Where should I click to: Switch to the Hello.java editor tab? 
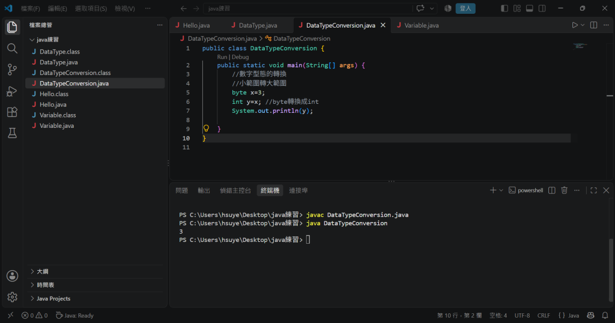(196, 25)
